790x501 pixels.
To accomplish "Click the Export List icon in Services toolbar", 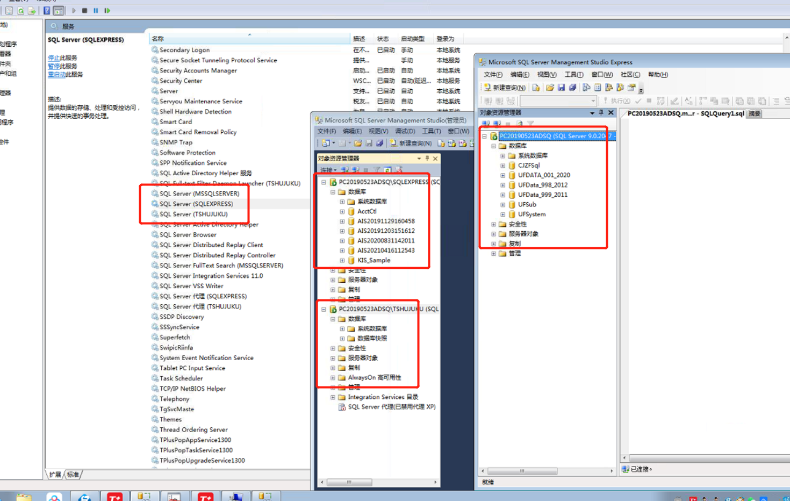I will click(x=32, y=10).
